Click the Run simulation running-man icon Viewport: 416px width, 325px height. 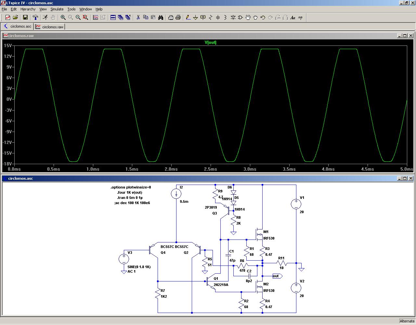click(x=45, y=18)
